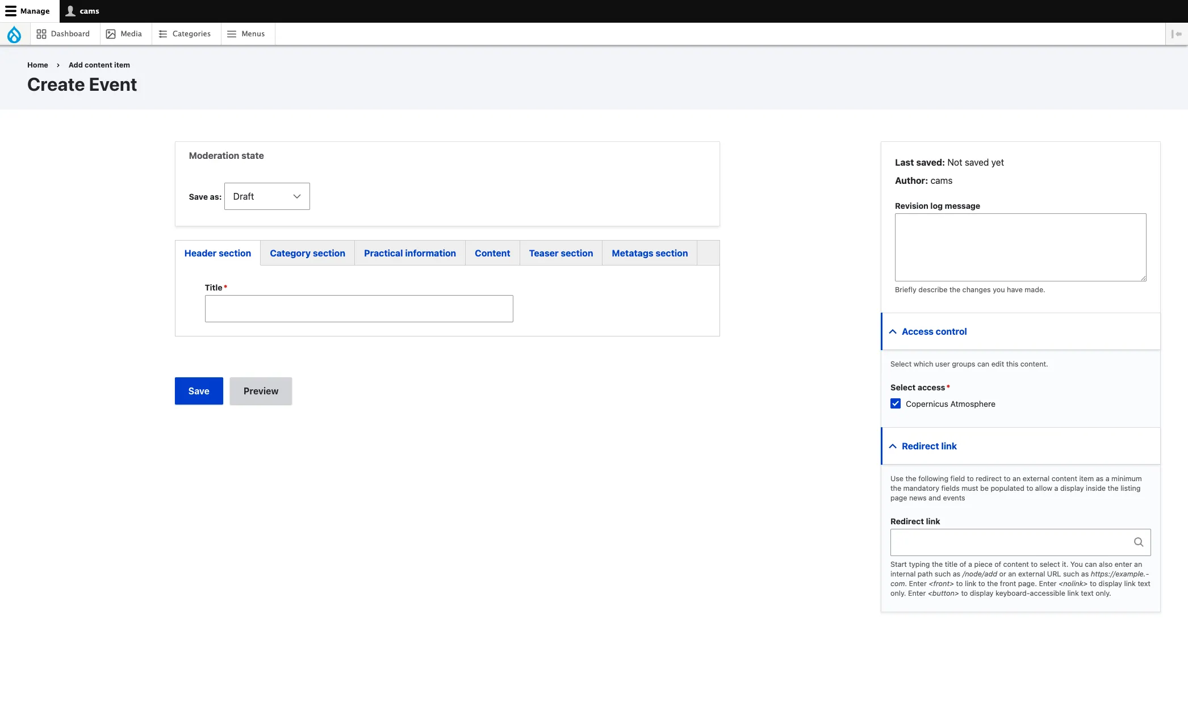This screenshot has height=703, width=1188.
Task: Open the Dashboard toolbar item
Action: click(x=63, y=34)
